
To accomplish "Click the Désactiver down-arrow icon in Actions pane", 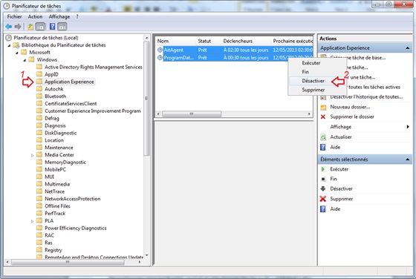I will click(x=323, y=188).
